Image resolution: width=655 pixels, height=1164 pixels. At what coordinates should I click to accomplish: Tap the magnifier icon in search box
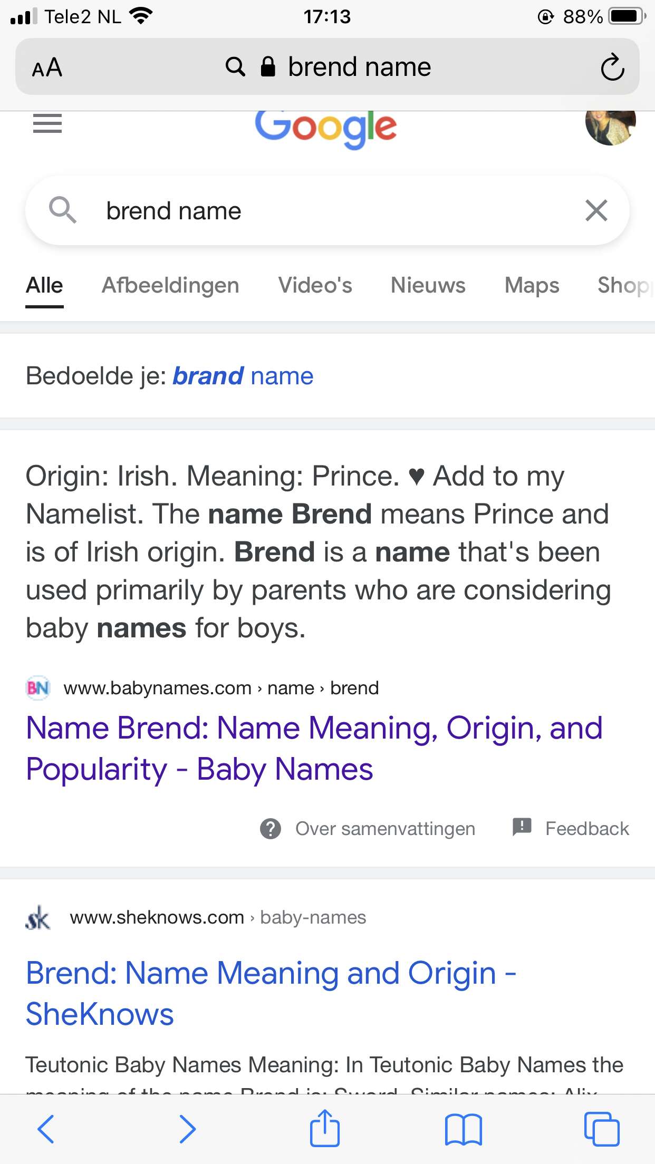pos(63,210)
